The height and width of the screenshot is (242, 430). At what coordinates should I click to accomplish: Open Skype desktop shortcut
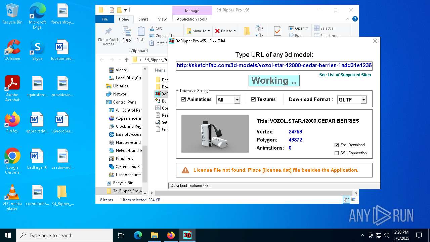point(37,50)
